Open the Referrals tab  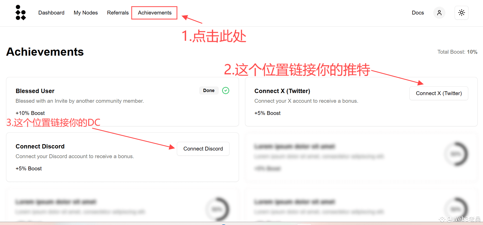click(x=118, y=13)
